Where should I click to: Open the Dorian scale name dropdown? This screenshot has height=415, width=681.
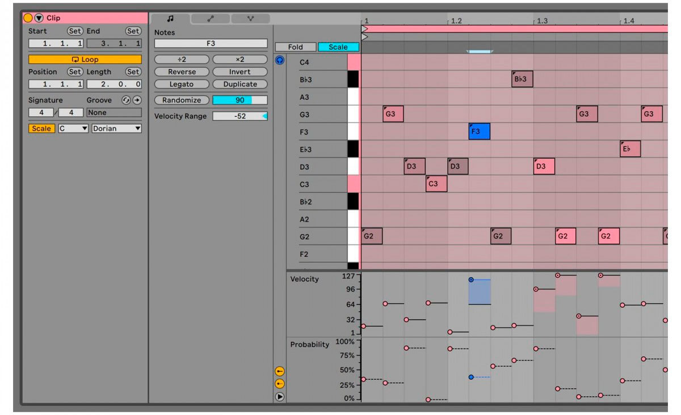[x=116, y=129]
